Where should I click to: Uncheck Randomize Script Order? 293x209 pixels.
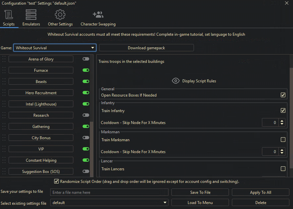click(56, 181)
